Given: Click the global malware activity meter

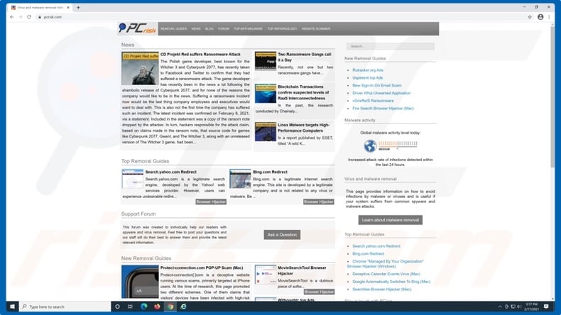Looking at the screenshot, I should pos(391,145).
